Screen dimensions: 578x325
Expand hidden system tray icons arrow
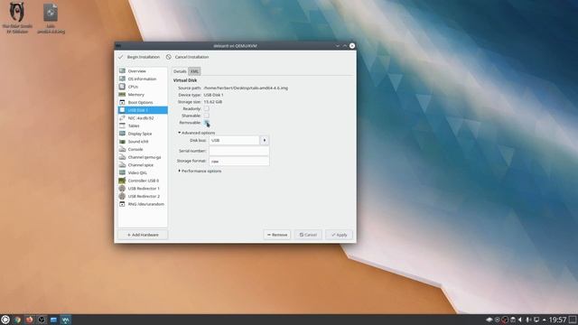(544, 320)
